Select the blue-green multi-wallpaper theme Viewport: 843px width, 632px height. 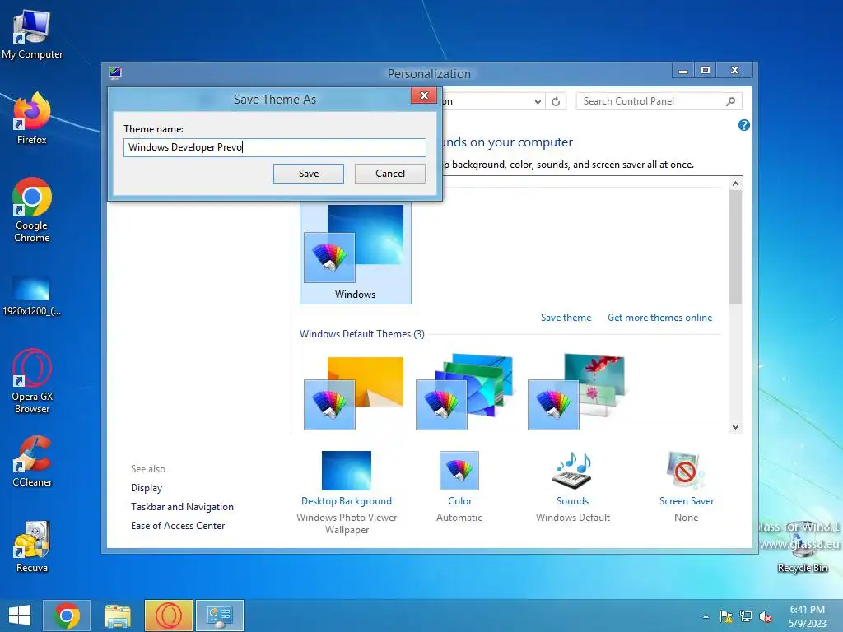tap(465, 393)
